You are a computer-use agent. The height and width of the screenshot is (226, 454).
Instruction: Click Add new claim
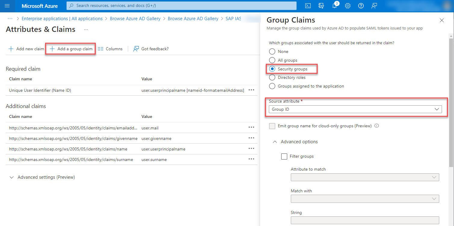[x=26, y=49]
